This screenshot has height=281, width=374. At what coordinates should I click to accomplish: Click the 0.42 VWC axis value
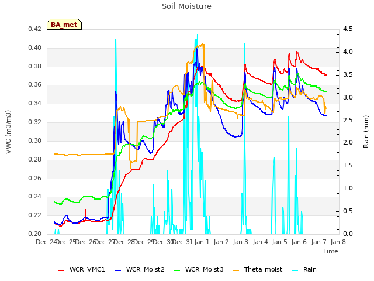pyautogui.click(x=35, y=29)
